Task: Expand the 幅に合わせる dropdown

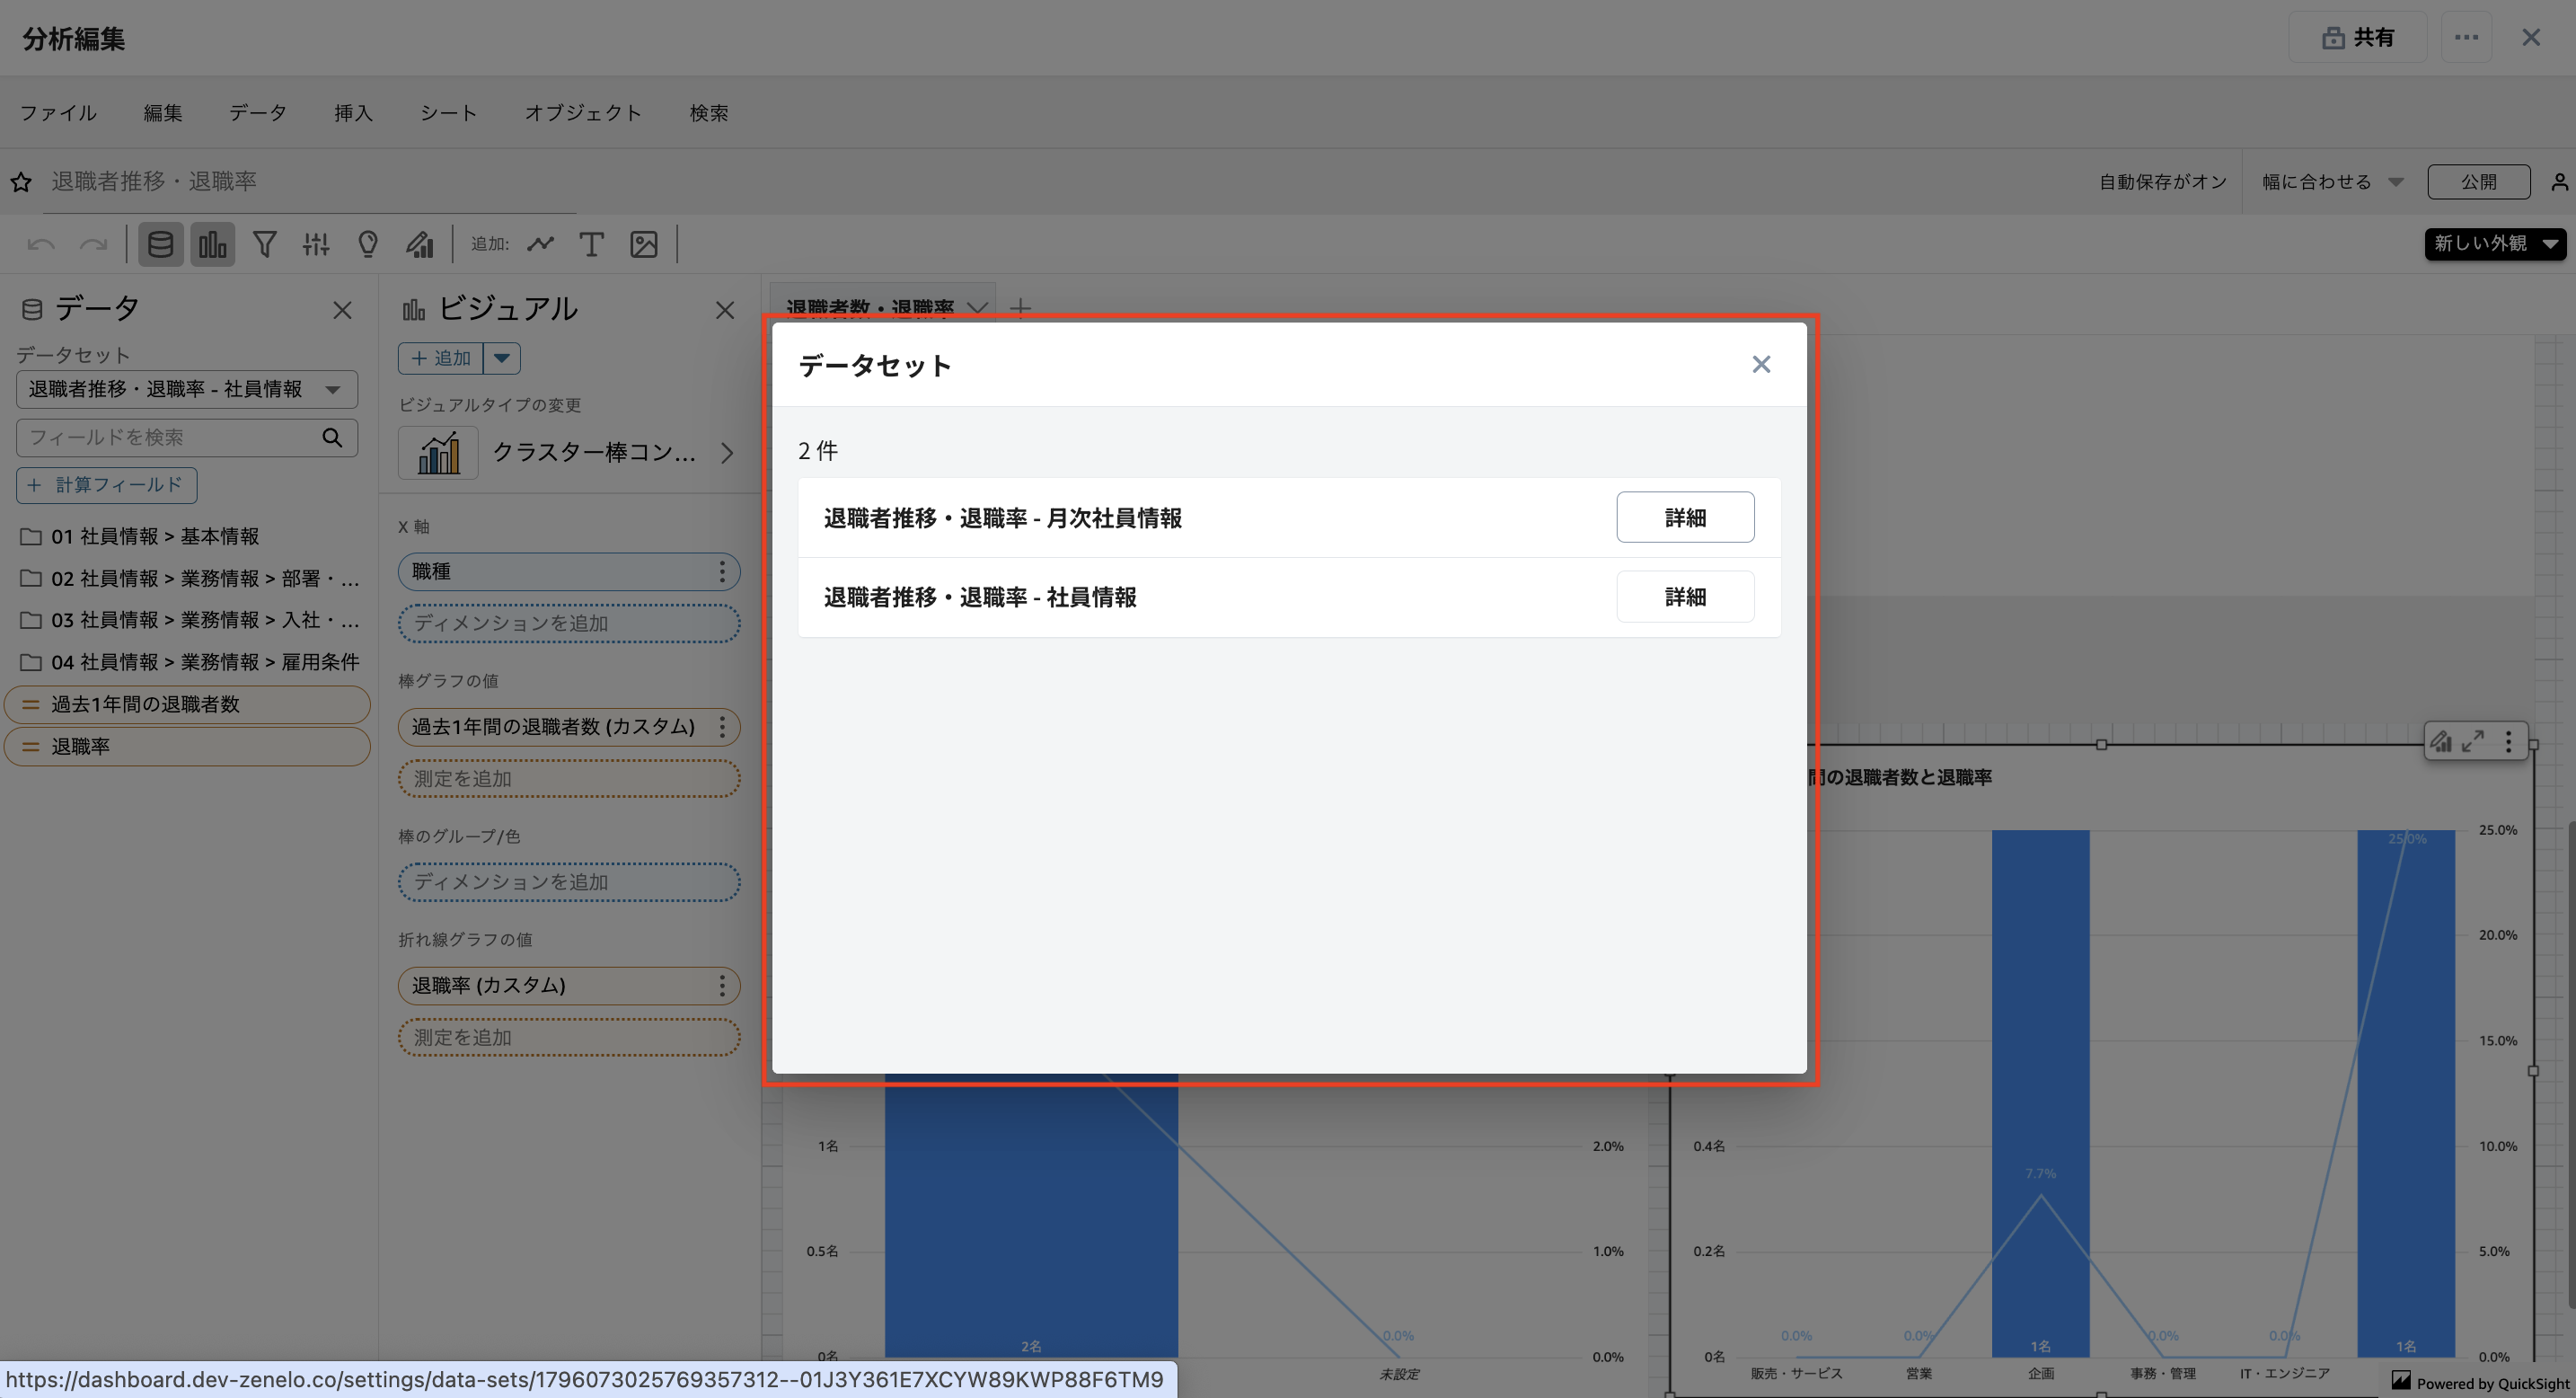Action: click(2331, 182)
